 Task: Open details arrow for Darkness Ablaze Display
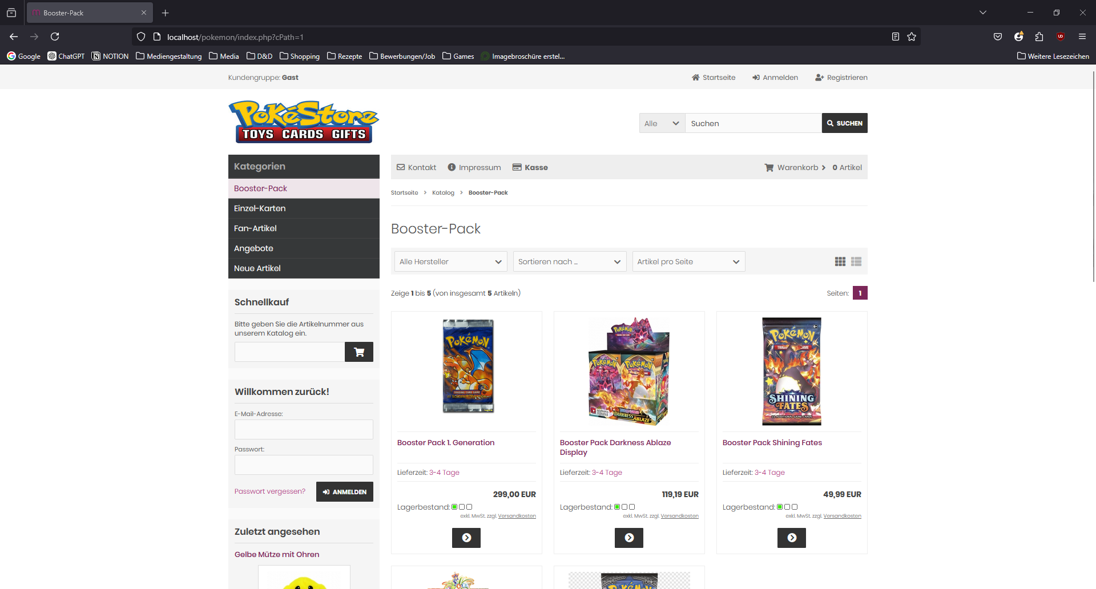628,538
